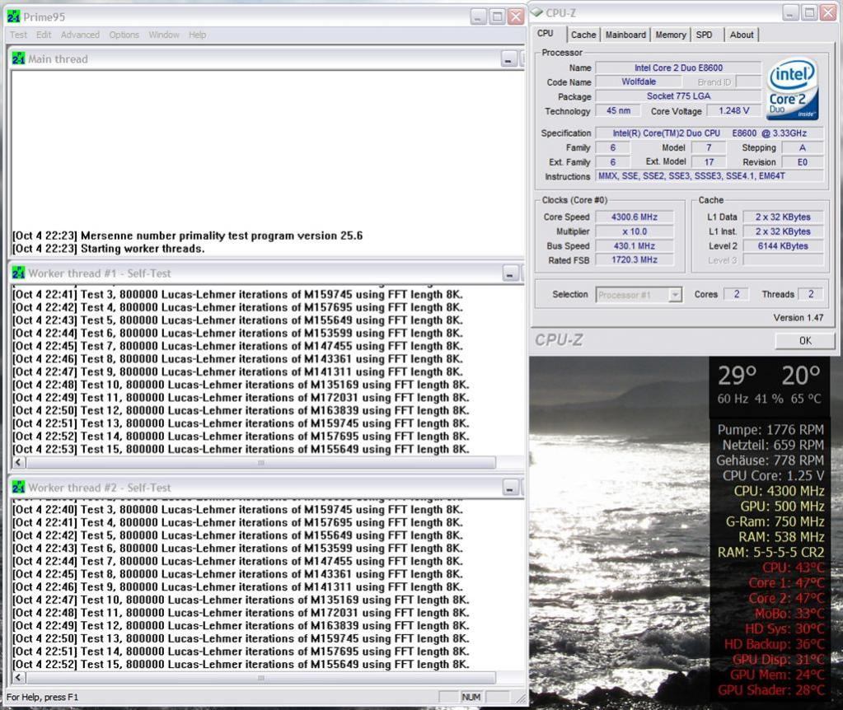Screen dimensions: 843x710
Task: Select the SPD tab in CPU-Z
Action: tap(705, 35)
